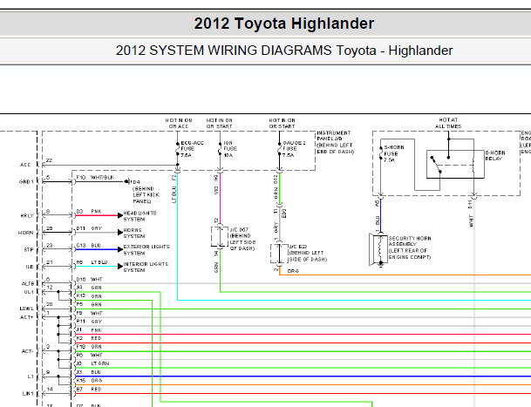Viewport: 531px width, 407px height.
Task: Select the J2 LT GRN wire label
Action: [92, 363]
